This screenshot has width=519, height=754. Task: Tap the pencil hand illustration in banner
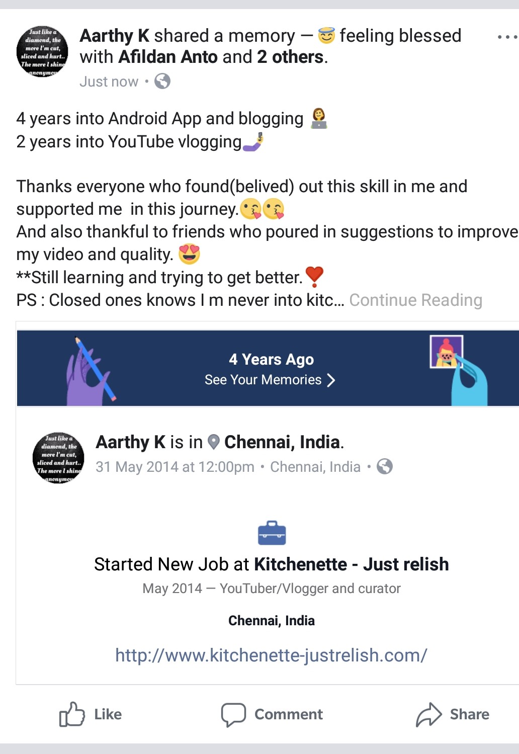(91, 371)
